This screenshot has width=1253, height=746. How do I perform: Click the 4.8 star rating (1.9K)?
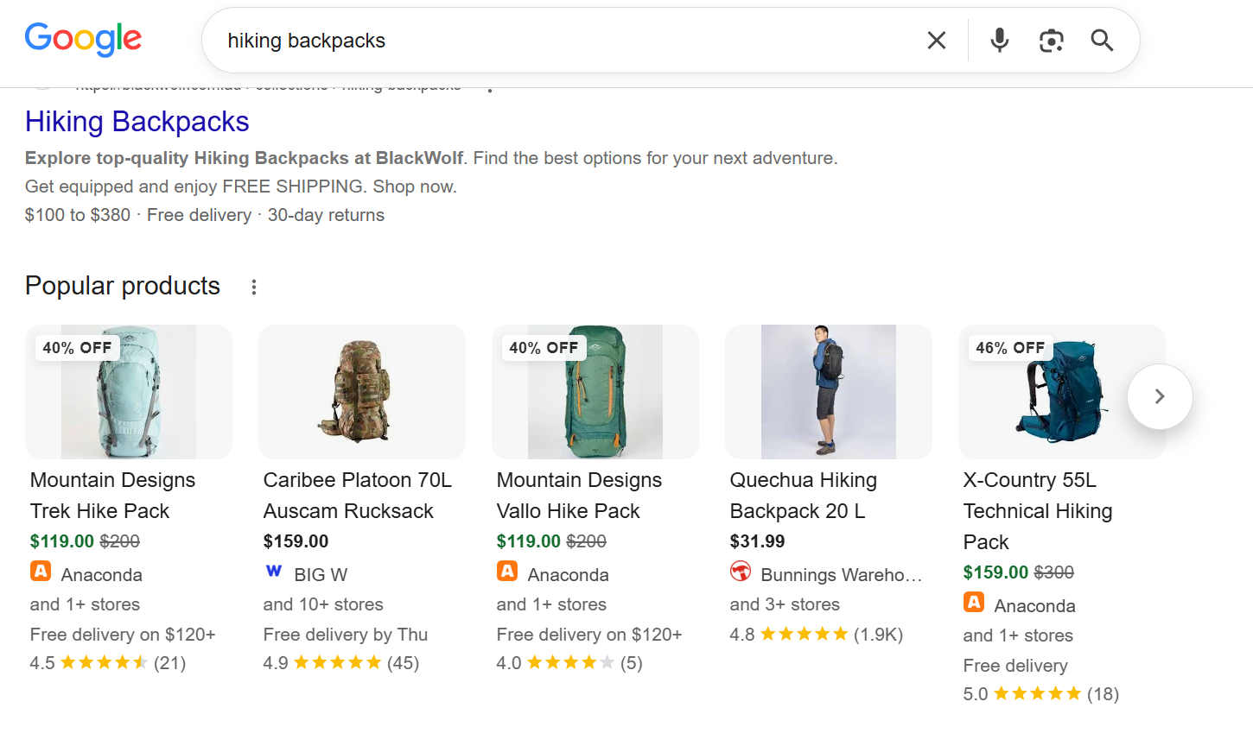[x=817, y=635]
